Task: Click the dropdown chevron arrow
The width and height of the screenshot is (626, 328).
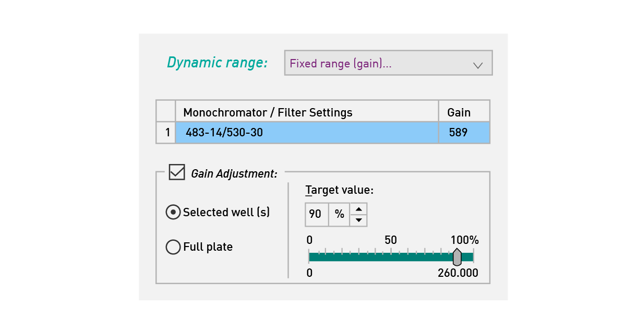Action: (479, 65)
